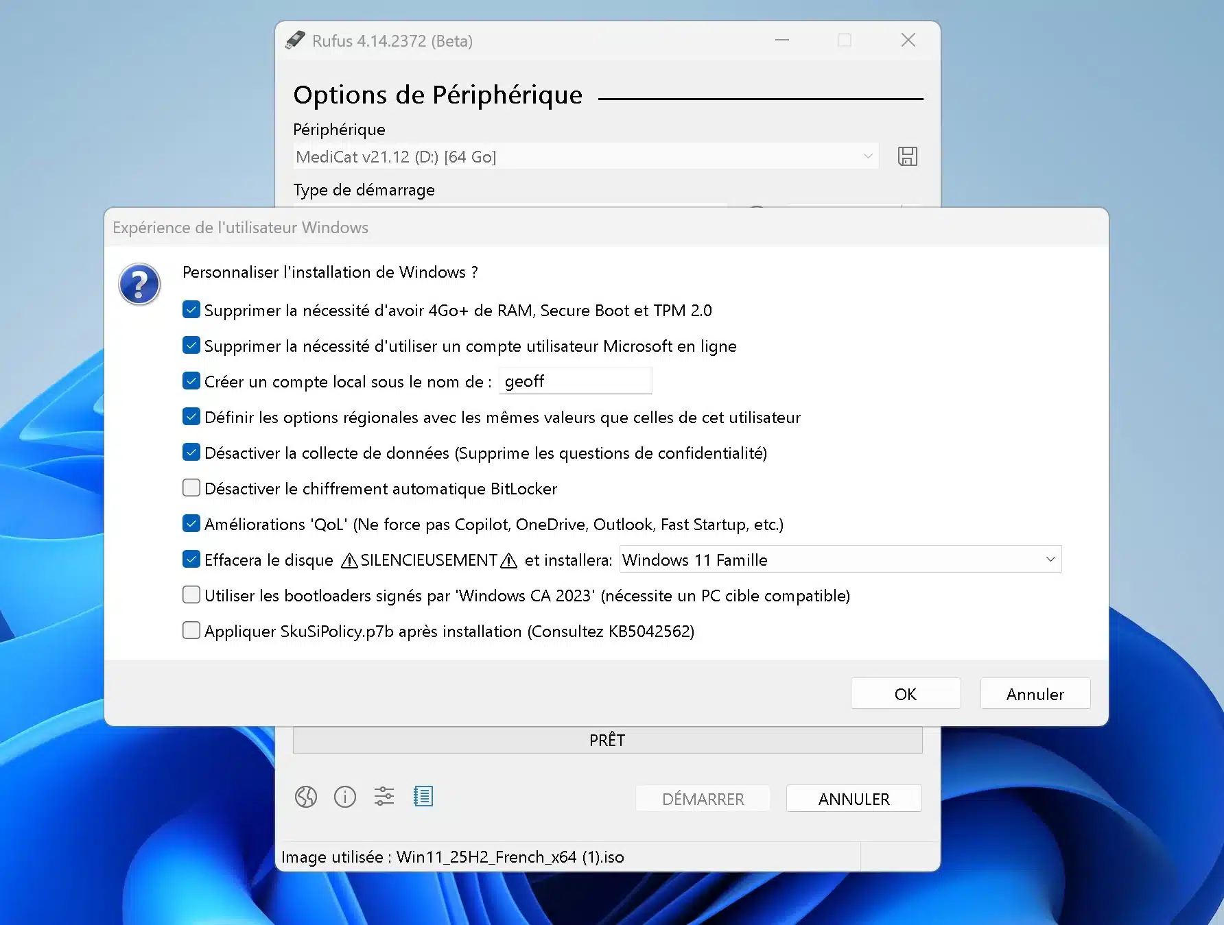Show the Rufus log notebook icon
The image size is (1224, 925).
click(423, 797)
